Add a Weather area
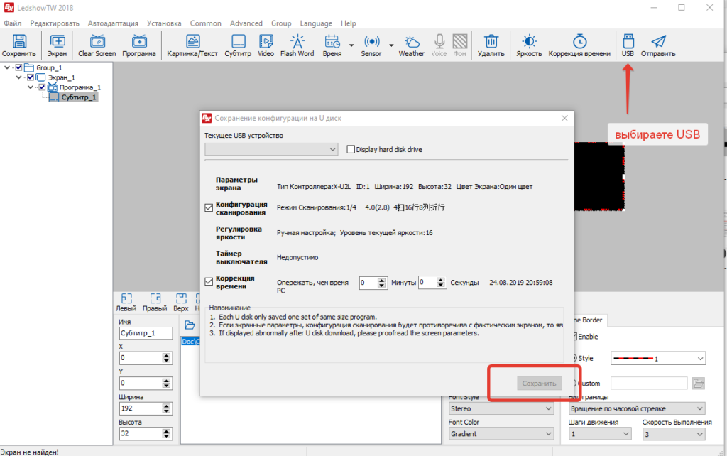Image resolution: width=727 pixels, height=456 pixels. coord(411,45)
